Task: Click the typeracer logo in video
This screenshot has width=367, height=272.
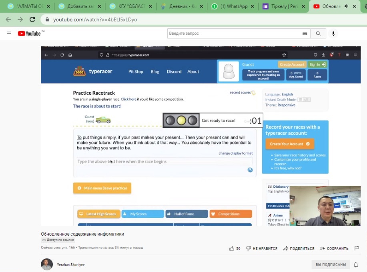Action: coord(93,71)
